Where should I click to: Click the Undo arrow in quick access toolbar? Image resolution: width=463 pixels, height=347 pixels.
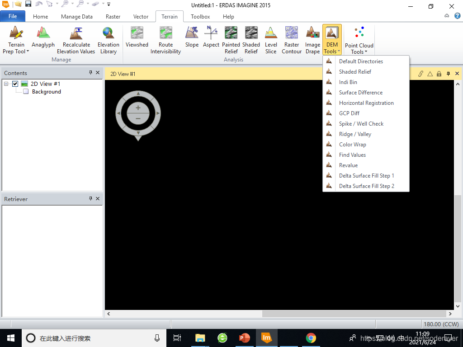coord(39,4)
